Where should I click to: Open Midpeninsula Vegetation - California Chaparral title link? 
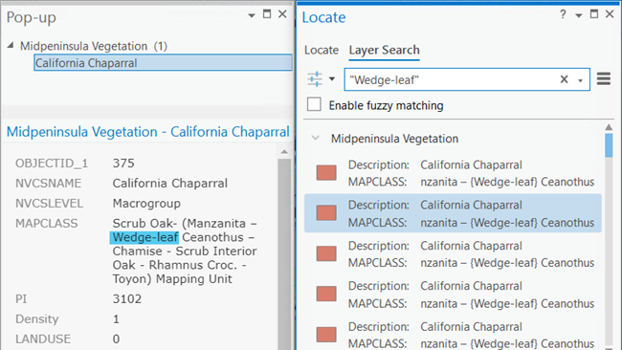click(148, 132)
